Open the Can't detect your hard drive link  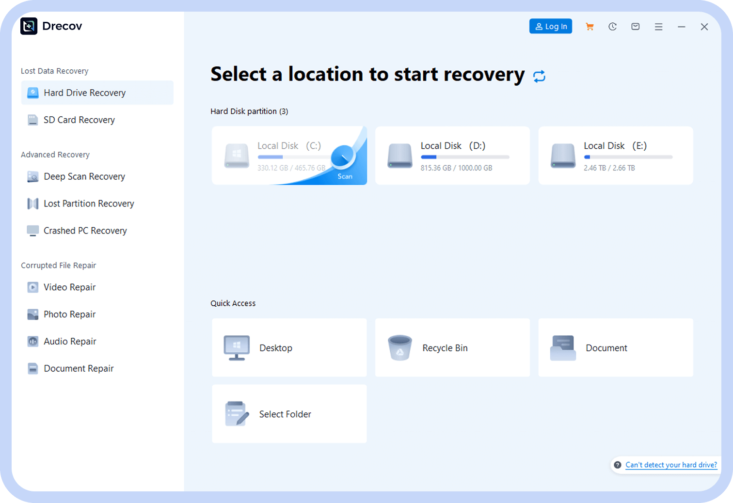(x=670, y=465)
